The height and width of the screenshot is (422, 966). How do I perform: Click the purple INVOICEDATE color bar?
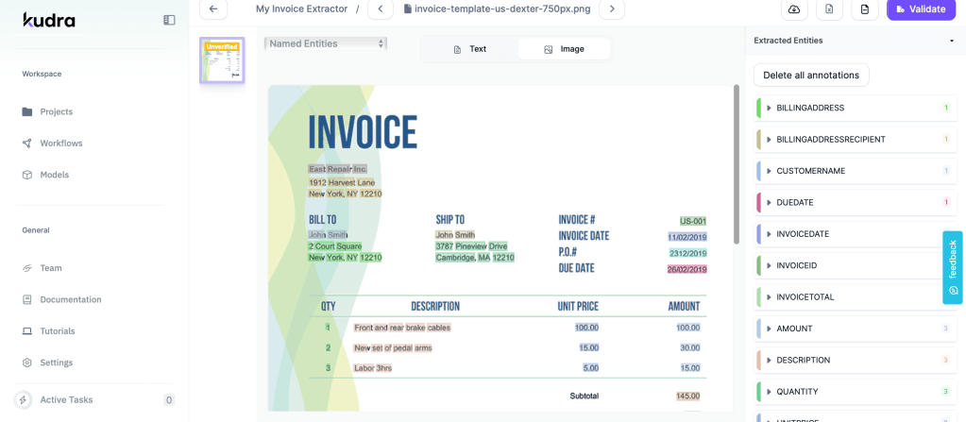pyautogui.click(x=757, y=234)
